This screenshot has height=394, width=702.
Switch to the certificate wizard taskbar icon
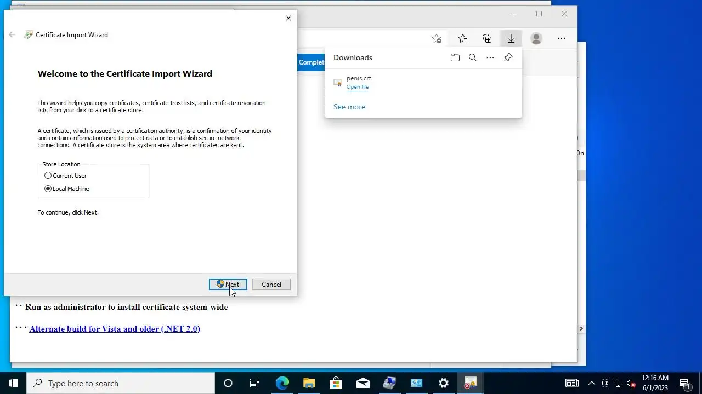pyautogui.click(x=471, y=383)
